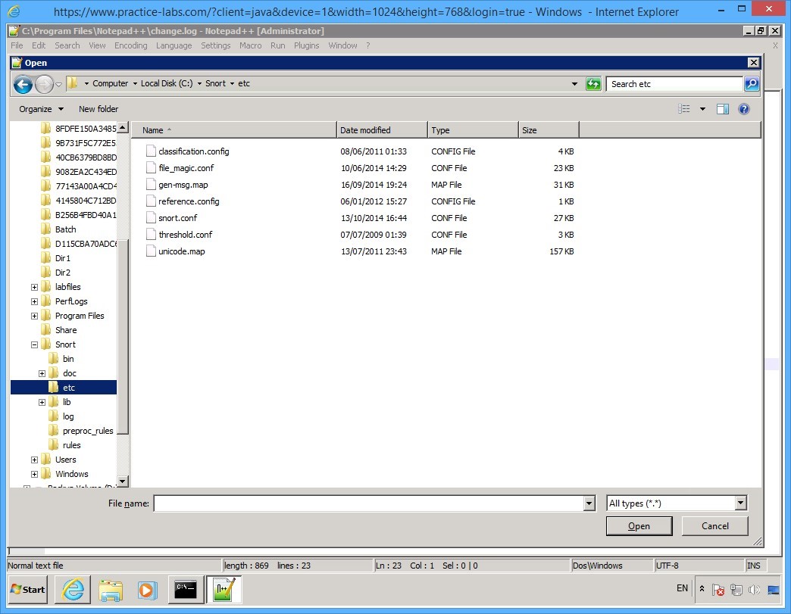Click the Open button
Viewport: 791px width, 614px height.
point(639,525)
